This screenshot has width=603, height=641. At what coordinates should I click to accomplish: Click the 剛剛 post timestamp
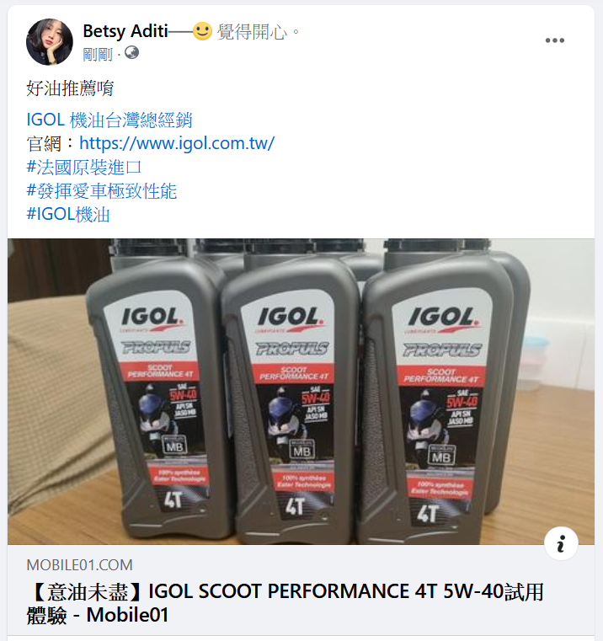click(x=98, y=54)
